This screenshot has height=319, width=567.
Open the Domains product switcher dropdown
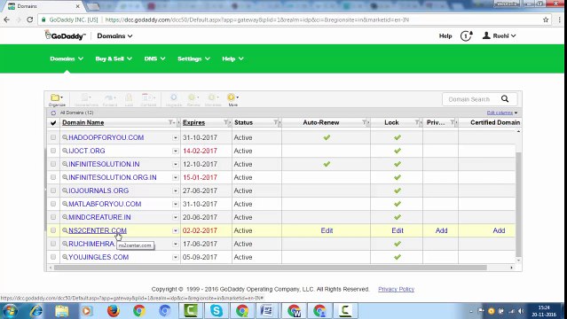tap(114, 35)
